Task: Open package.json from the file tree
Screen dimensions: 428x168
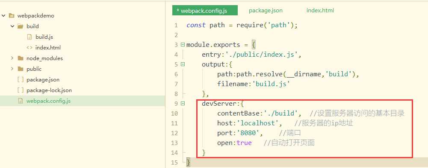Action: [43, 79]
